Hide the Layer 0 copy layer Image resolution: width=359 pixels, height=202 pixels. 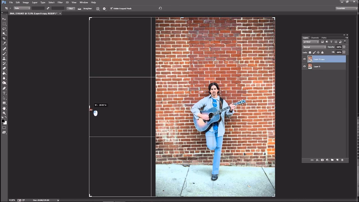click(304, 59)
